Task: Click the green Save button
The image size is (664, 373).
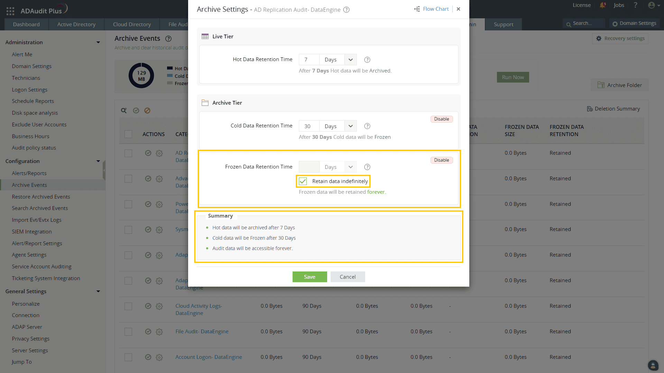Action: point(310,277)
